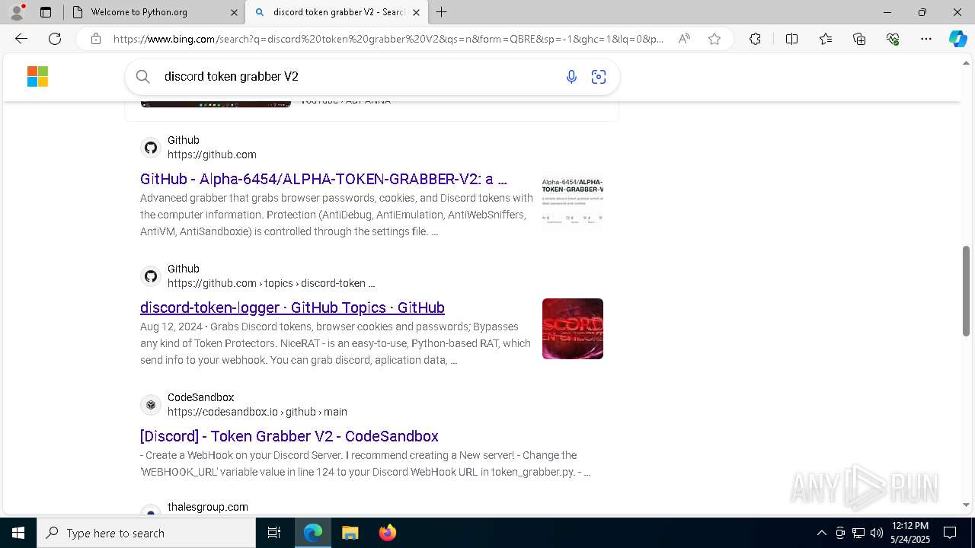Viewport: 975px width, 548px height.
Task: Activate Read aloud icon in address bar
Action: [684, 39]
